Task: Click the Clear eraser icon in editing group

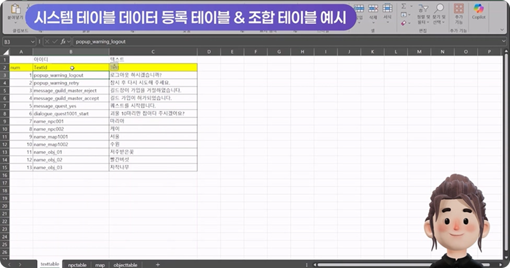Action: coord(403,24)
